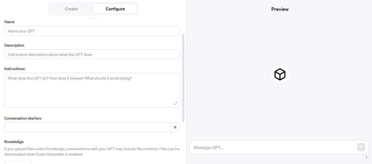This screenshot has width=372, height=164.
Task: Open help via the question mark icon
Action: [366, 158]
